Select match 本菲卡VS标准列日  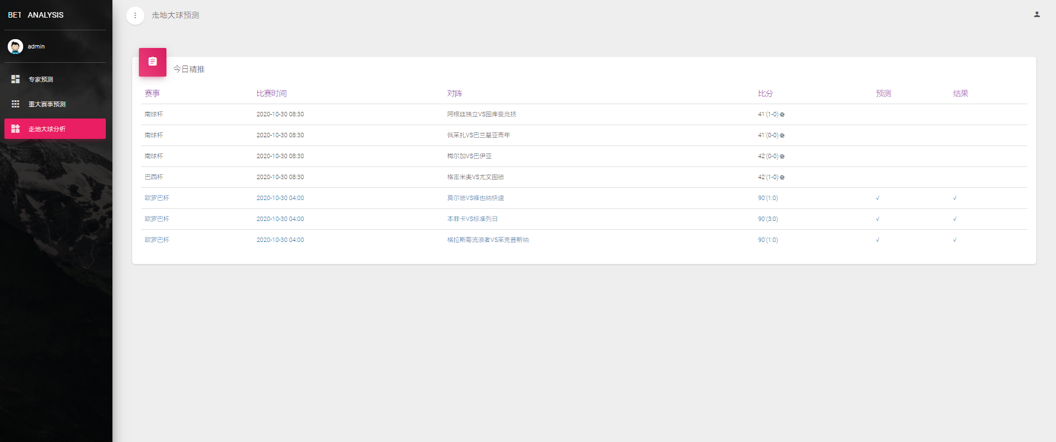[x=472, y=219]
